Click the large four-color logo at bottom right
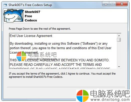This screenshot has width=131, height=102. 82,96
